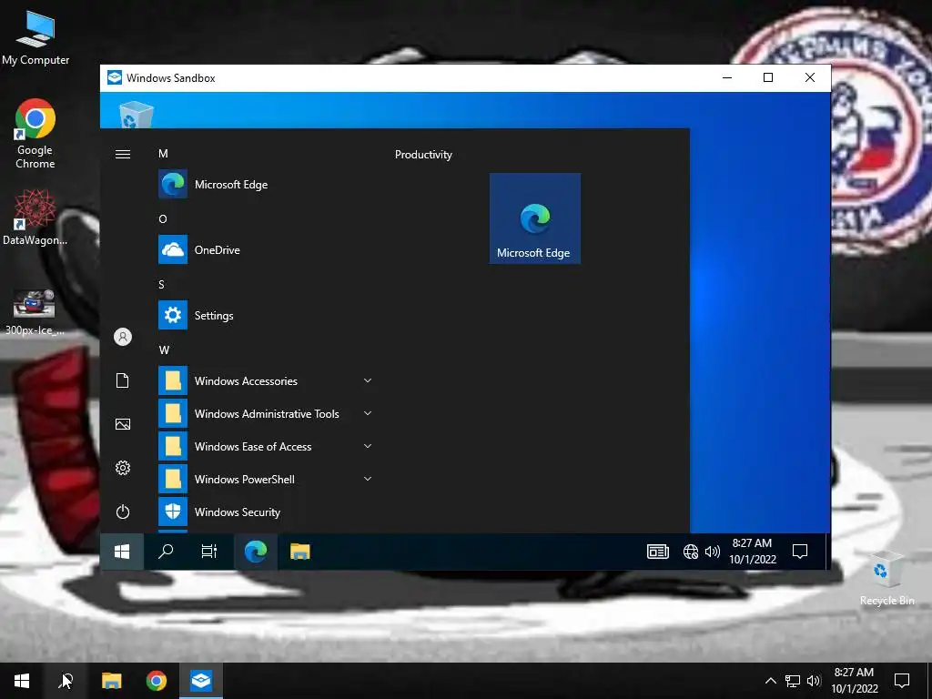932x699 pixels.
Task: Open the sandbox notification center icon
Action: click(800, 552)
